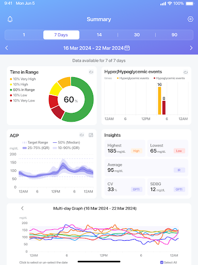Open calendar date picker icon
198x265 pixels.
(x=127, y=48)
